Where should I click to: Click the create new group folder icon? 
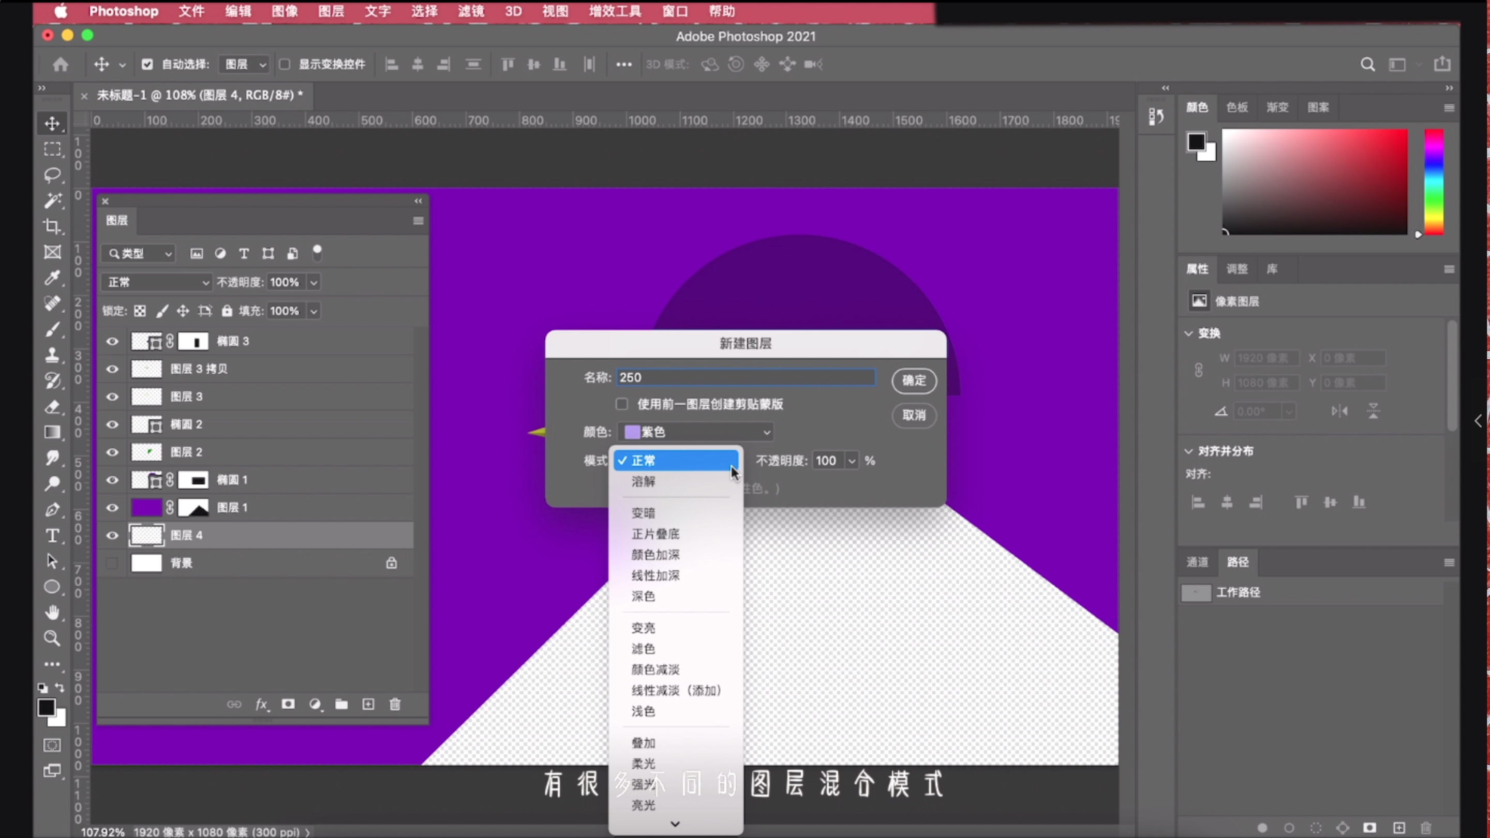tap(341, 704)
